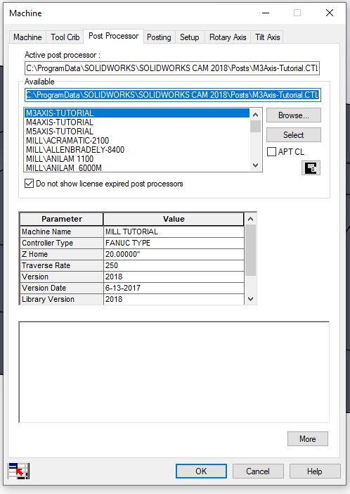Open the Tool Crib tab
Image resolution: width=350 pixels, height=494 pixels.
pos(65,37)
